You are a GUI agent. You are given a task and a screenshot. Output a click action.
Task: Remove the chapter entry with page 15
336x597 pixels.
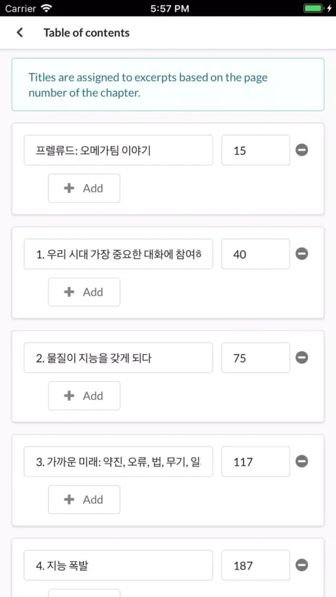(x=302, y=150)
